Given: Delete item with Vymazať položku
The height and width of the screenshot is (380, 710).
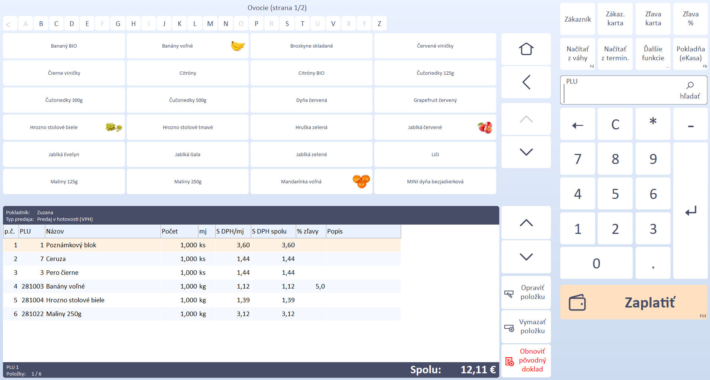Looking at the screenshot, I should (x=526, y=326).
